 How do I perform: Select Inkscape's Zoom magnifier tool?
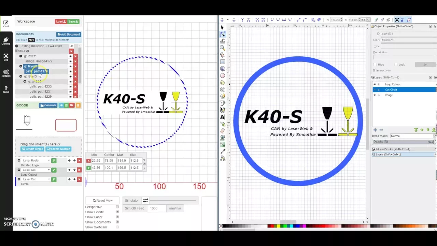[x=223, y=48]
